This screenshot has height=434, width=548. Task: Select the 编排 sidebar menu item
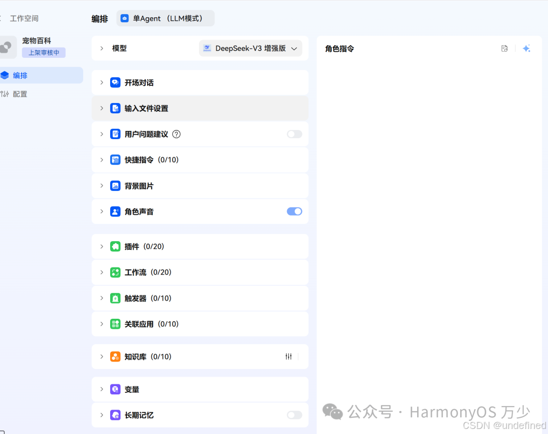click(41, 75)
